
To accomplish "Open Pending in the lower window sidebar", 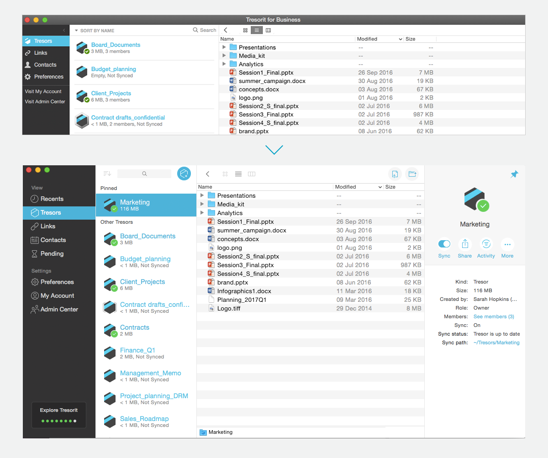I will [x=47, y=254].
